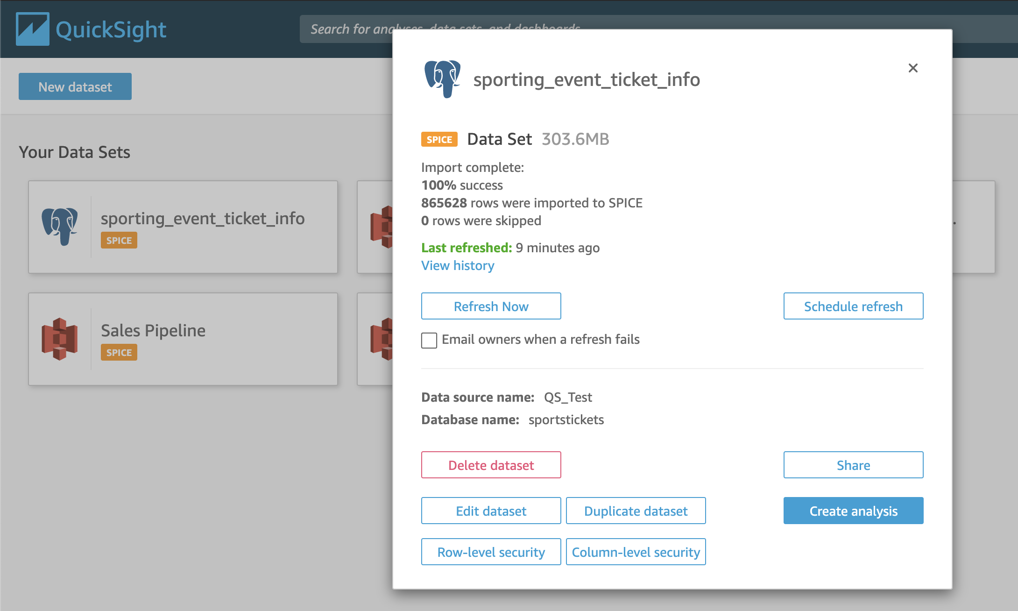Click the QuickSight logo icon
The image size is (1018, 611).
click(32, 29)
